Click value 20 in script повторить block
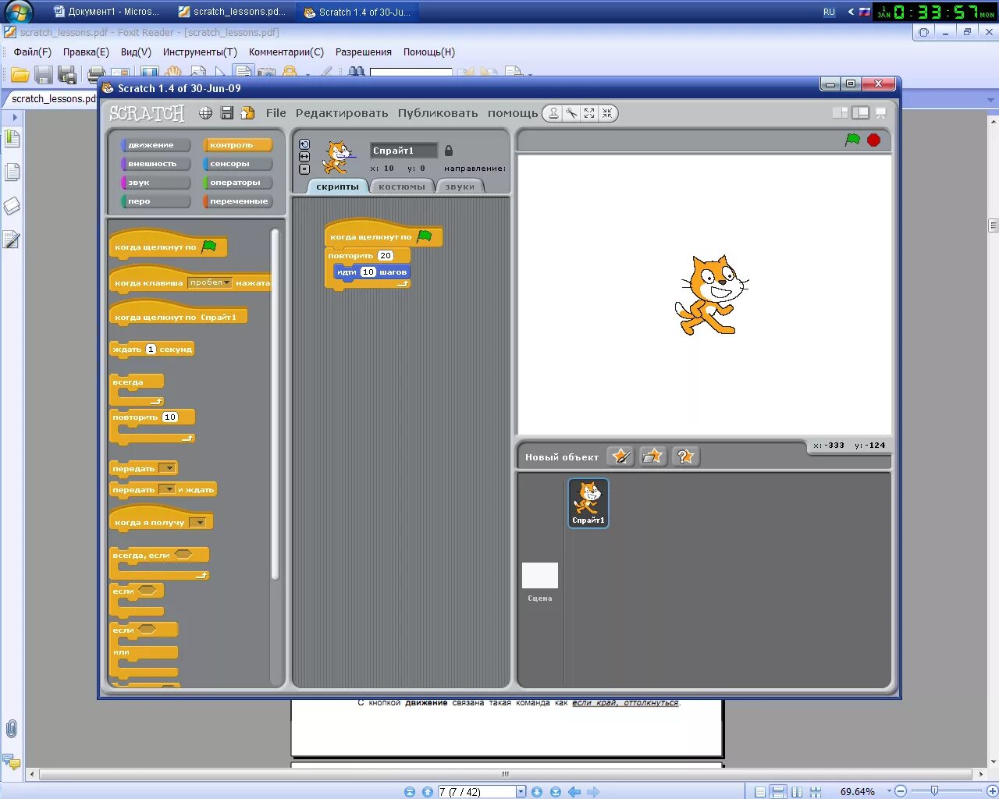Viewport: 999px width, 799px height. (386, 256)
